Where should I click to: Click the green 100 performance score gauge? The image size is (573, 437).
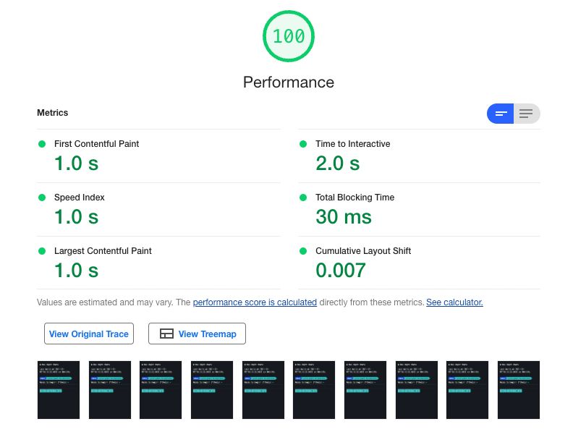(289, 35)
